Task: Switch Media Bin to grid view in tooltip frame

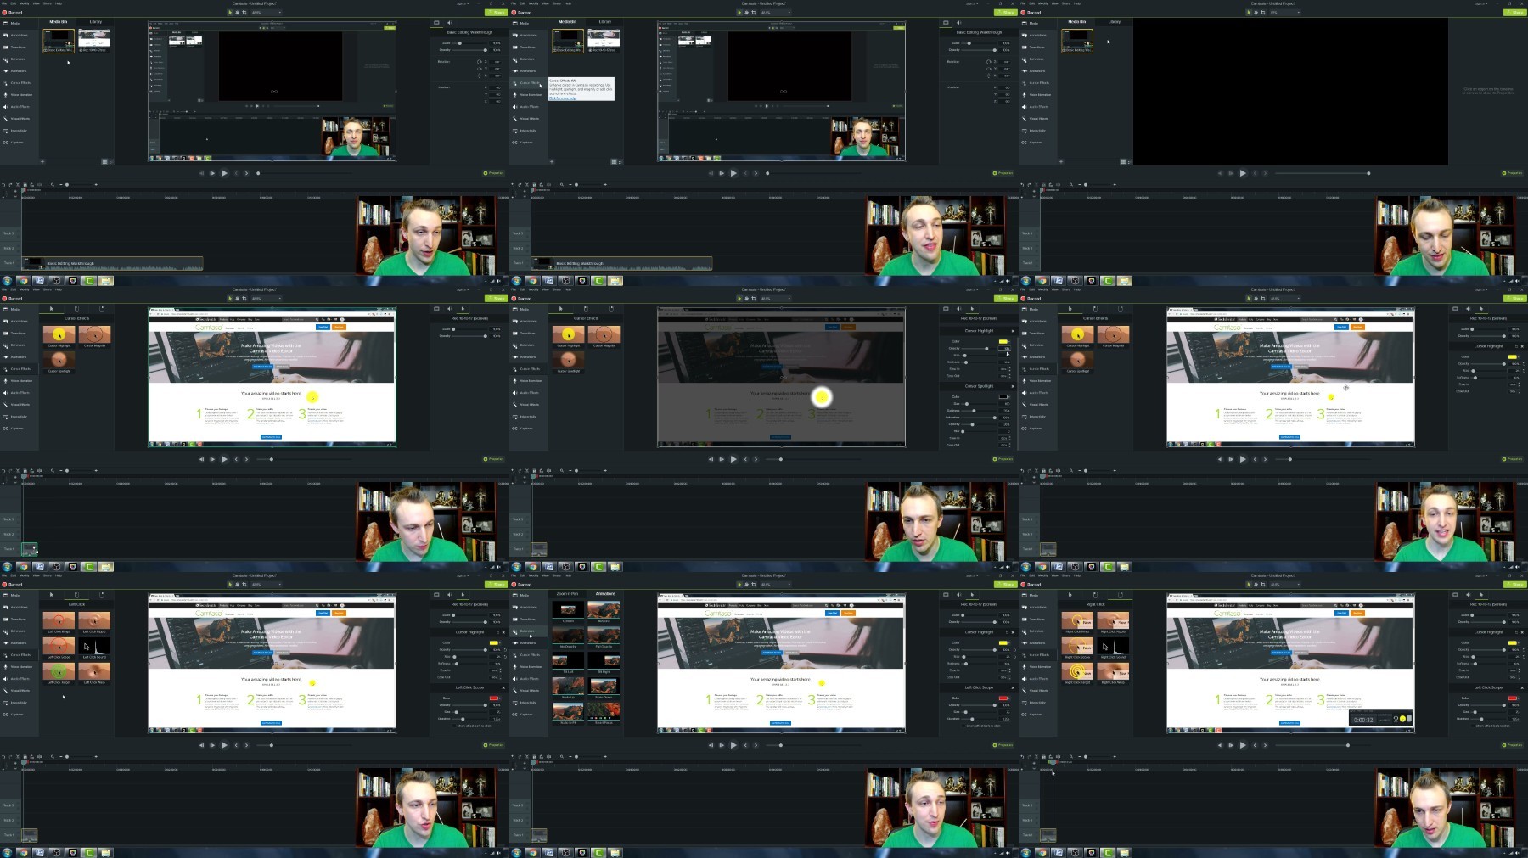Action: pos(614,161)
